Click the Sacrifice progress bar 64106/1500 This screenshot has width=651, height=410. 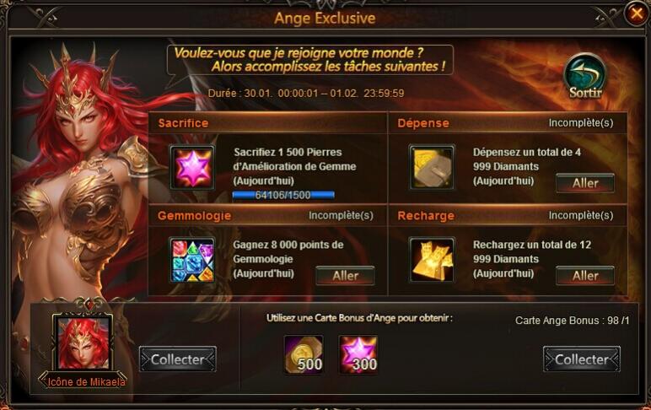[283, 195]
